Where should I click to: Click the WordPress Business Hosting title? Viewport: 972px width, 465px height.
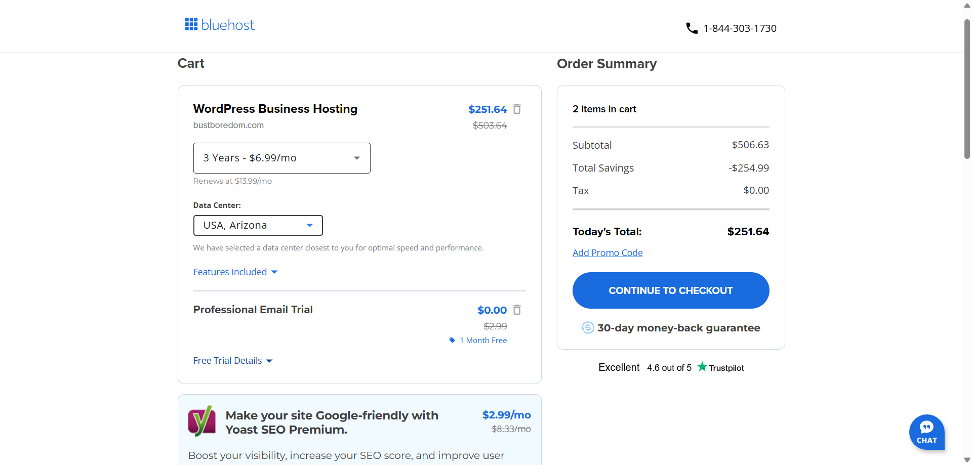click(x=275, y=109)
